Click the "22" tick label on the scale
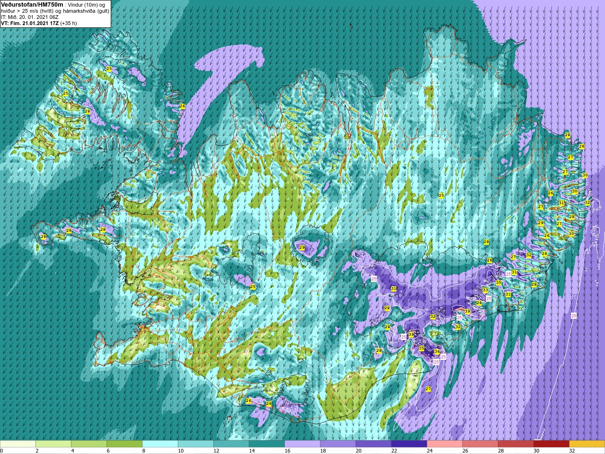 [x=394, y=451]
